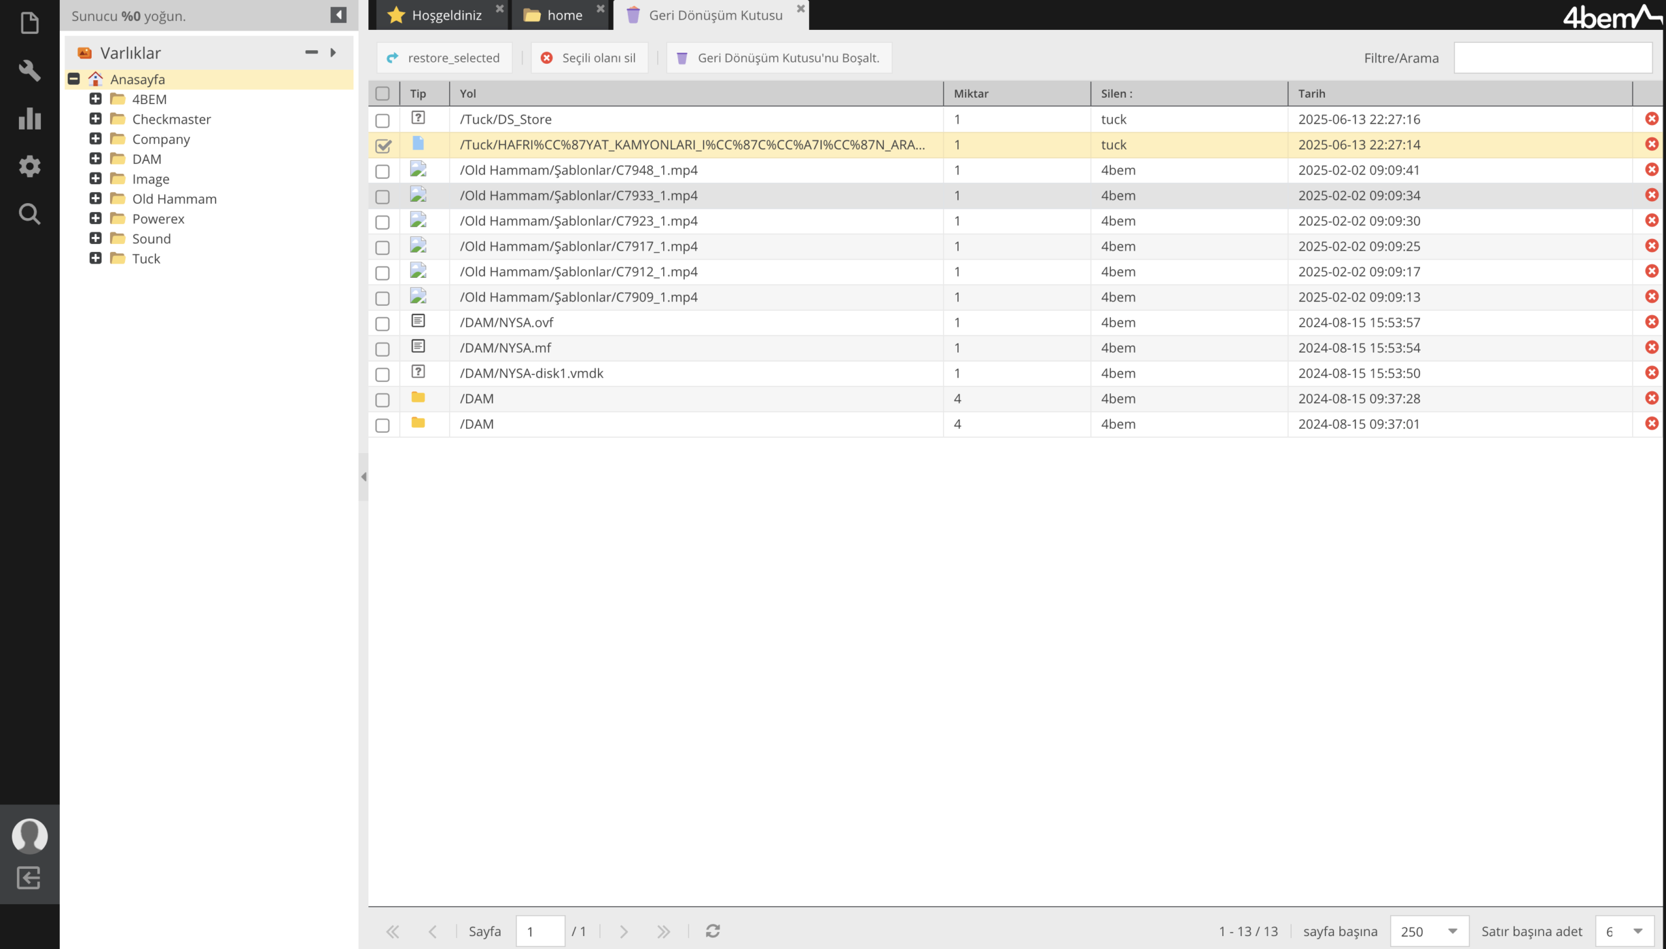The height and width of the screenshot is (949, 1666).
Task: Go to the previous page arrow
Action: pyautogui.click(x=433, y=931)
